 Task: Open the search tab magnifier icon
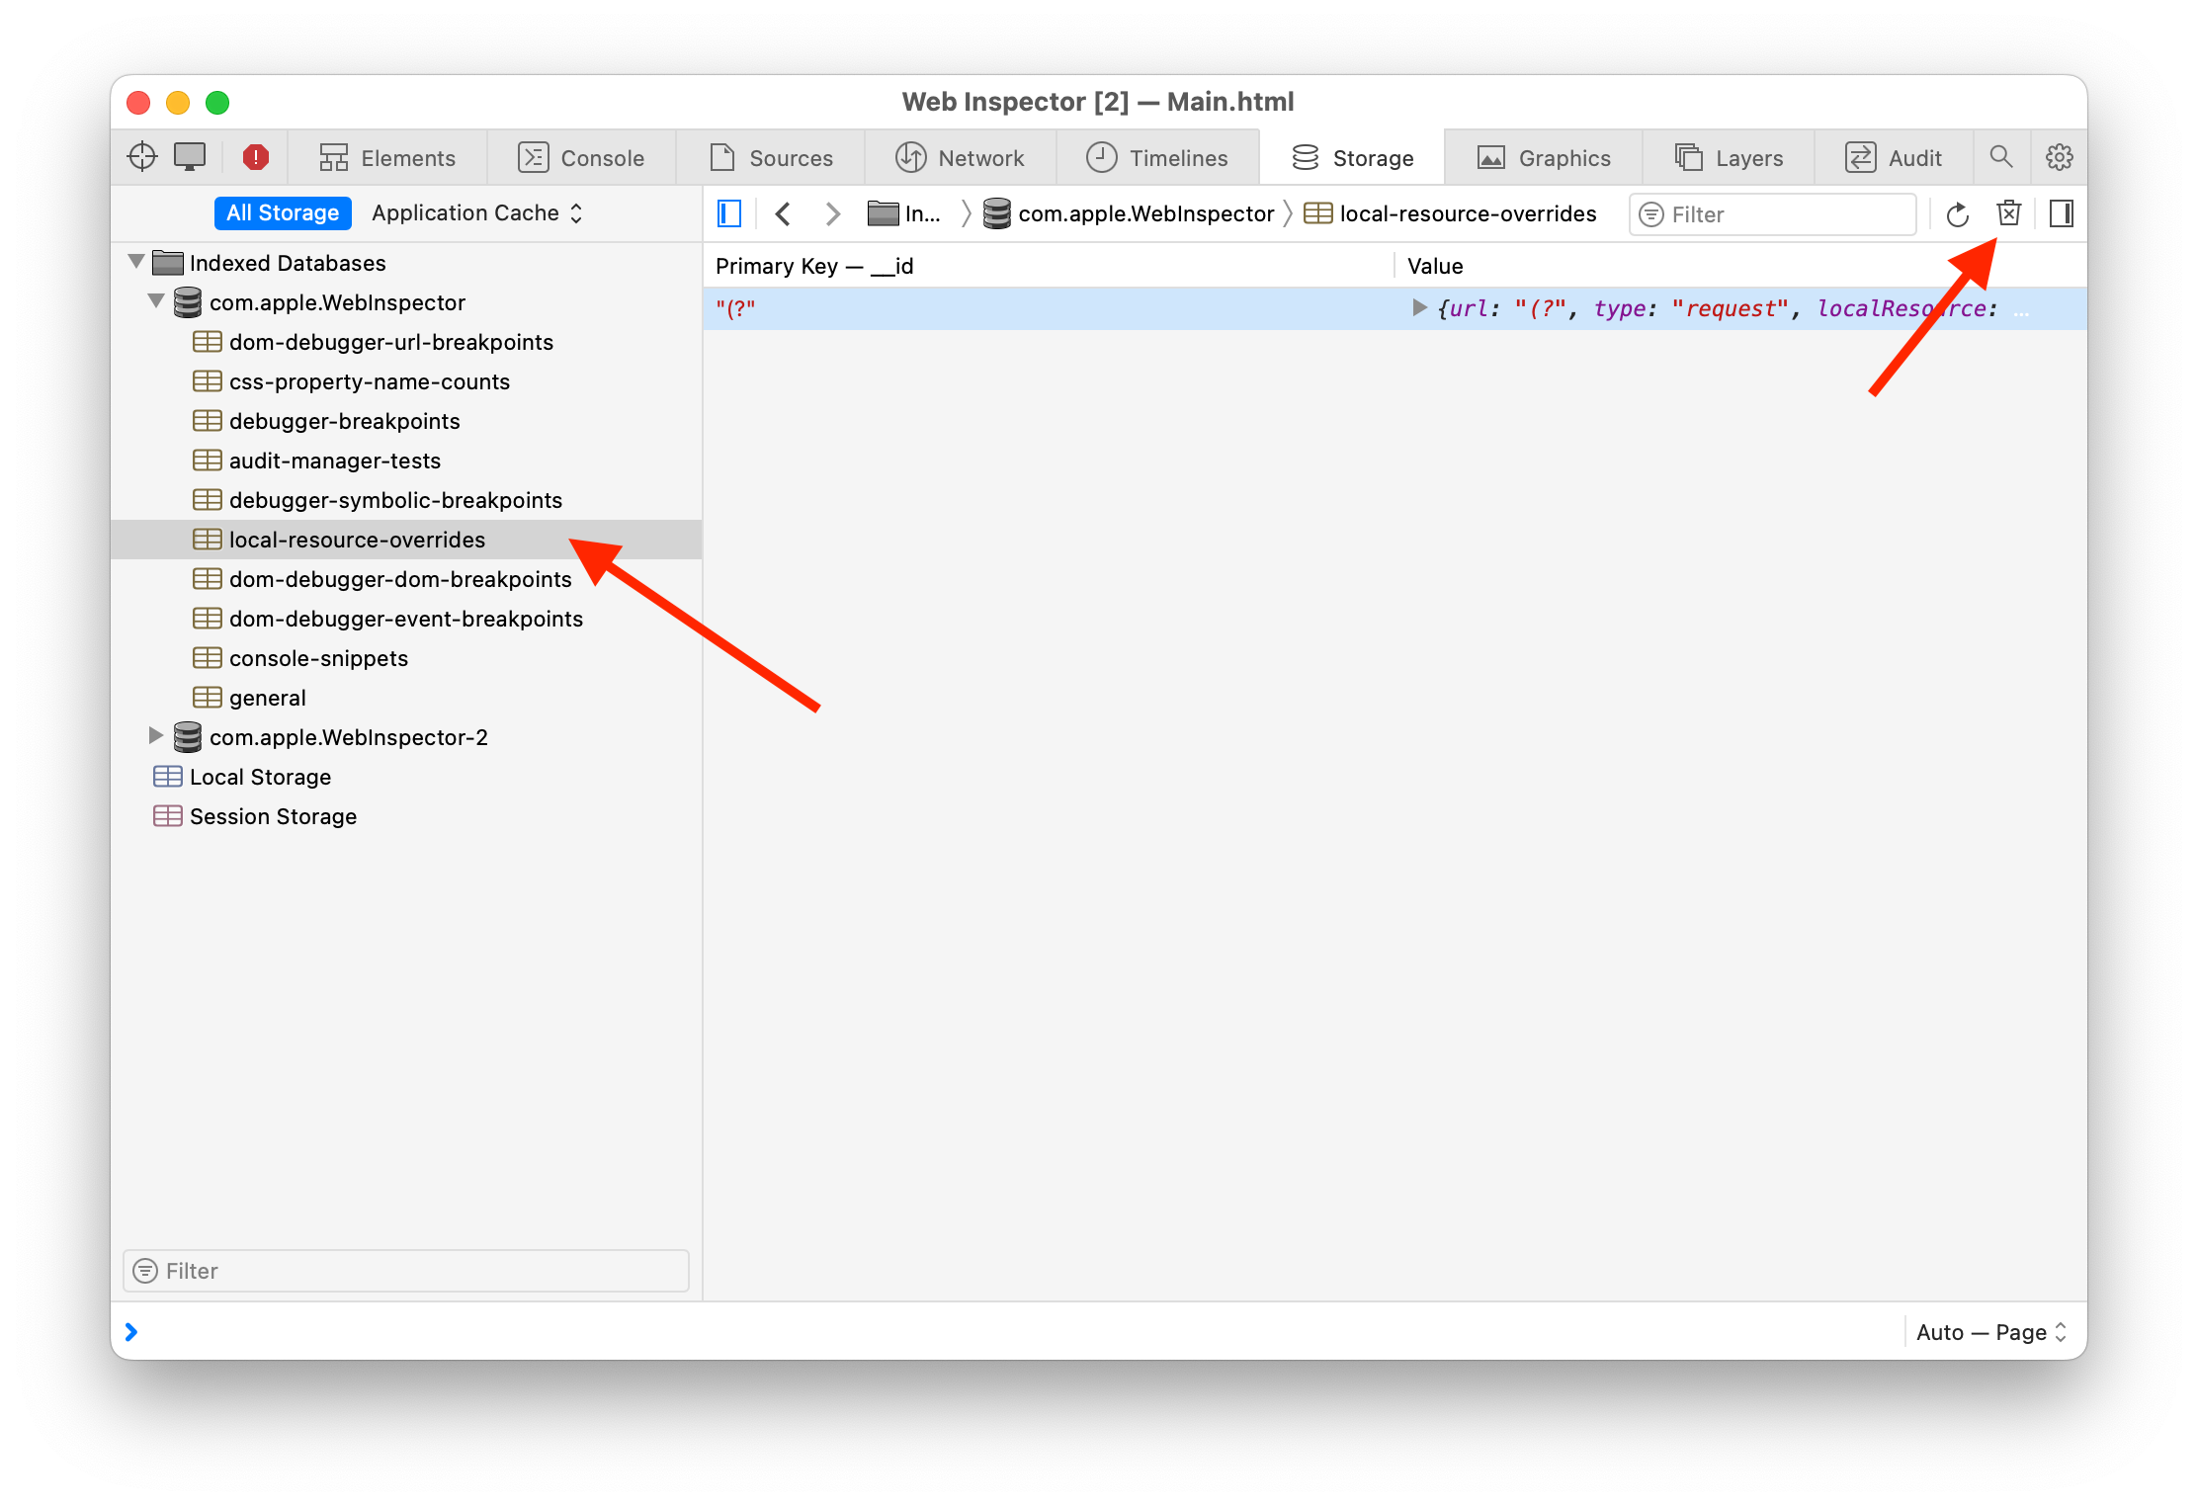[x=2001, y=157]
